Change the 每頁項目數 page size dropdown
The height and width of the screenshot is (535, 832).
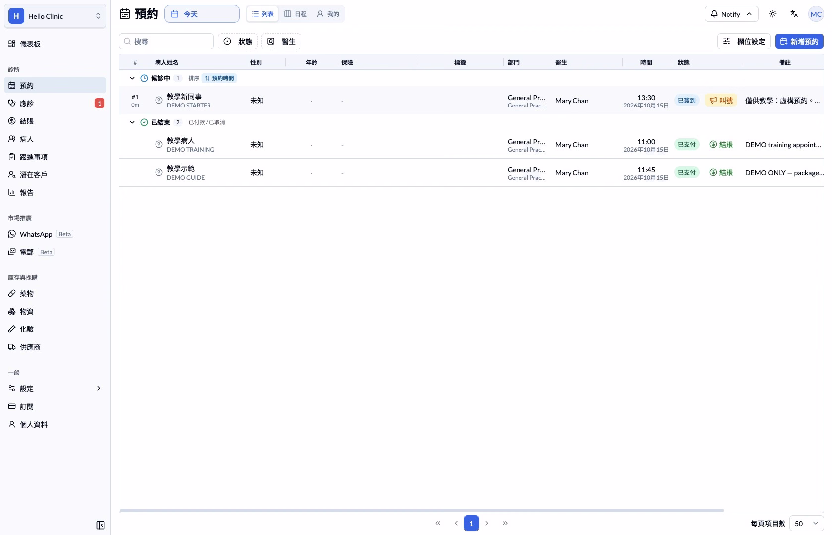pyautogui.click(x=807, y=523)
